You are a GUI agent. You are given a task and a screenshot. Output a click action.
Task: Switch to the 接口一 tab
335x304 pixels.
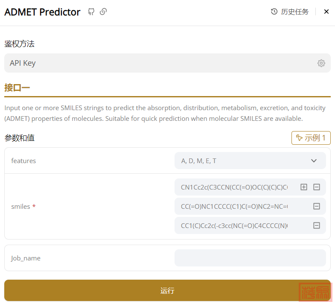(17, 88)
